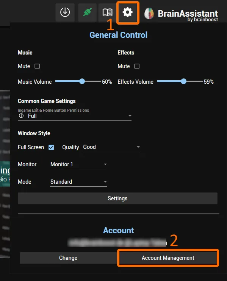Open the Quality dropdown showing Good
Screen dimensions: 227x281
(x=111, y=147)
